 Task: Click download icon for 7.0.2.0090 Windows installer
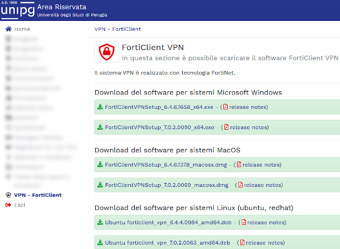(x=100, y=127)
